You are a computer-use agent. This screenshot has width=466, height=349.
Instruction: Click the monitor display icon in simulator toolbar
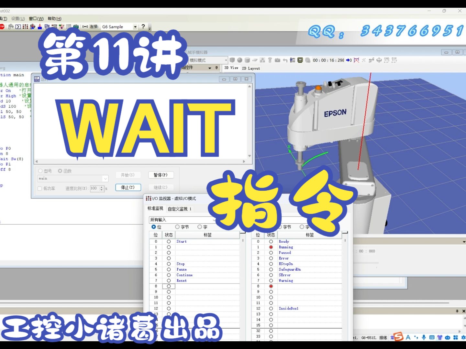300,60
